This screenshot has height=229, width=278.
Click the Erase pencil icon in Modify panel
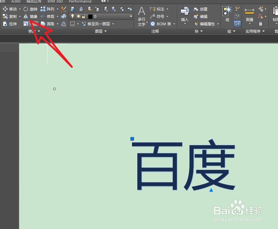(x=64, y=9)
